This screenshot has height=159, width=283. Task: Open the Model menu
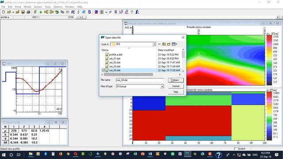(27, 7)
